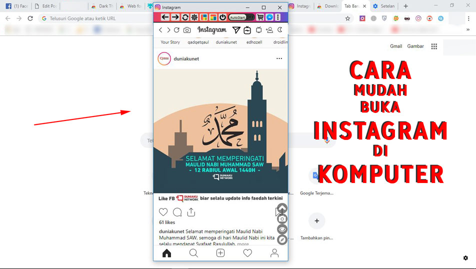Expand caption with more link
The width and height of the screenshot is (476, 269).
243,244
